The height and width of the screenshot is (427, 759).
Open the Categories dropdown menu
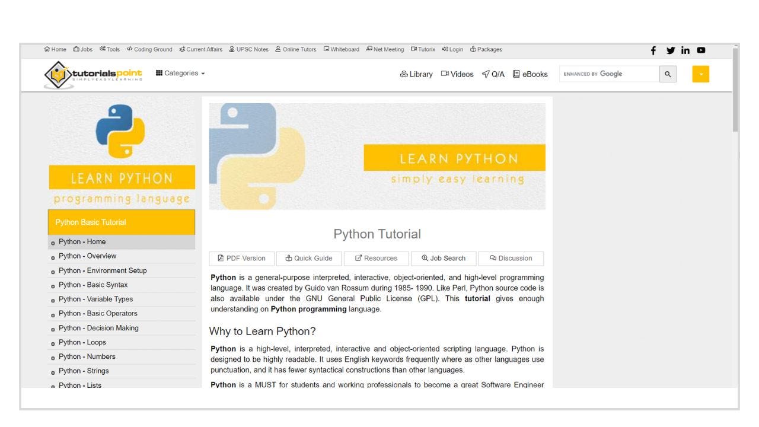pos(180,73)
